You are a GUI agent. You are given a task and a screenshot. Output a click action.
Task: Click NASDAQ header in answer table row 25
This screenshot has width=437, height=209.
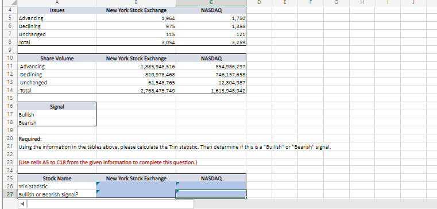pyautogui.click(x=211, y=179)
